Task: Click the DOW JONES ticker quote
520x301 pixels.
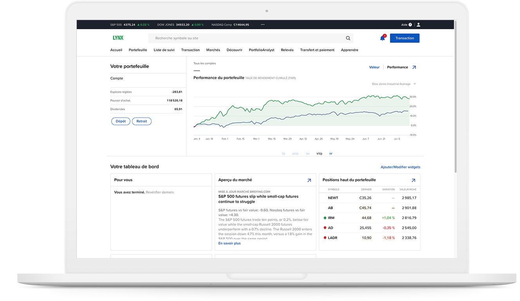Action: [181, 25]
